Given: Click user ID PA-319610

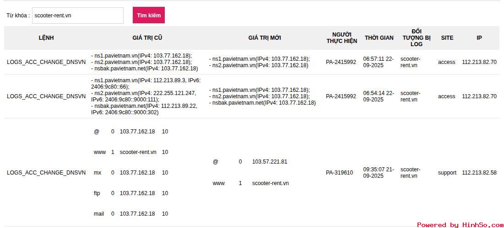Looking at the screenshot, I should click(x=340, y=173).
